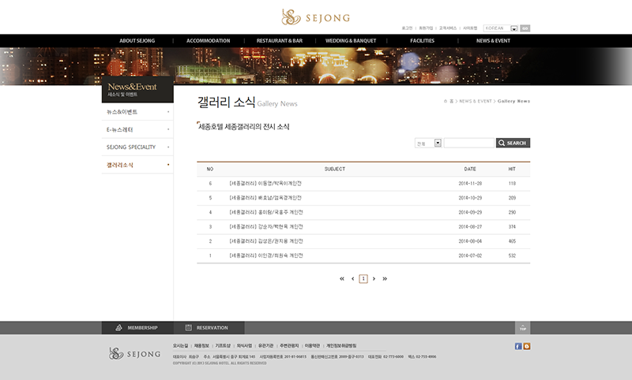Open the ABOUT SEJONG menu
This screenshot has height=380, width=632.
(x=137, y=41)
